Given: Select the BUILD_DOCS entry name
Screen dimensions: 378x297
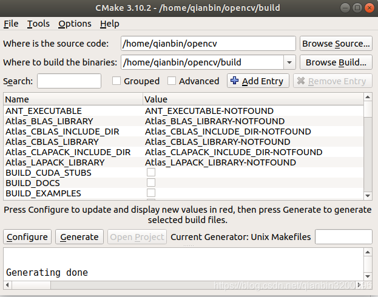Looking at the screenshot, I should tap(33, 183).
